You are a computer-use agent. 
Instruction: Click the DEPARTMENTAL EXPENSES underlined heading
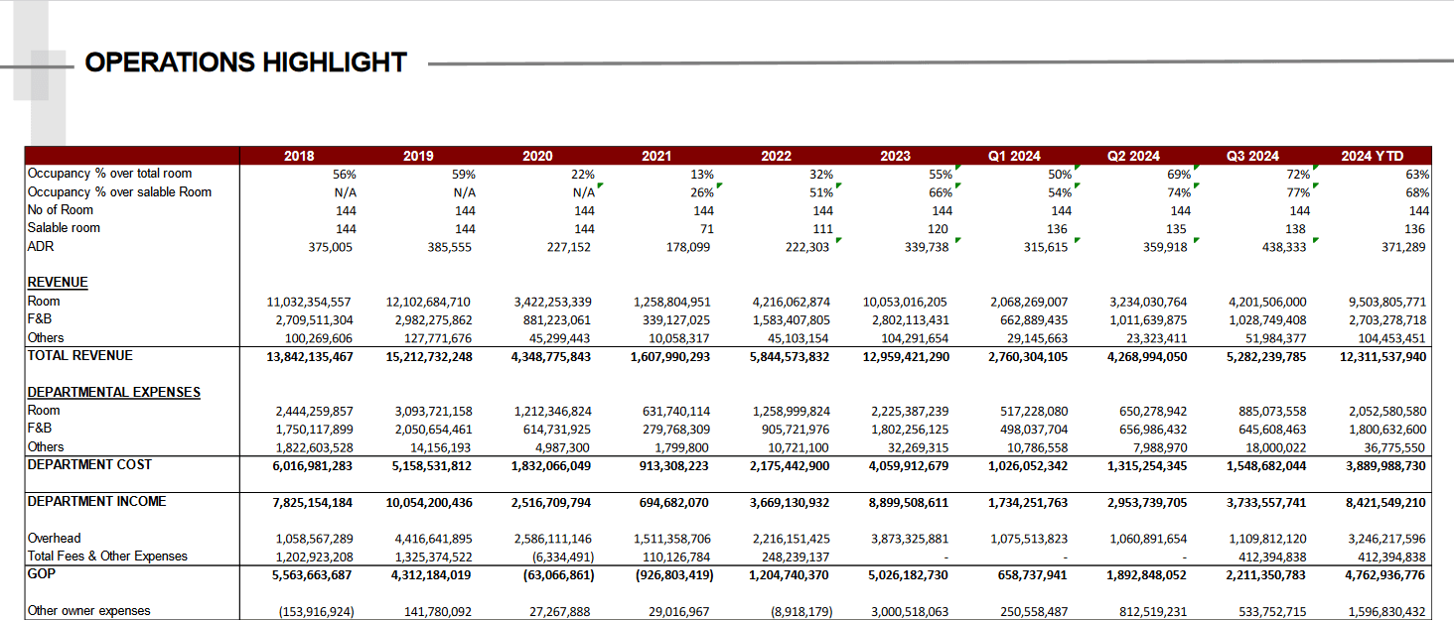pos(113,392)
